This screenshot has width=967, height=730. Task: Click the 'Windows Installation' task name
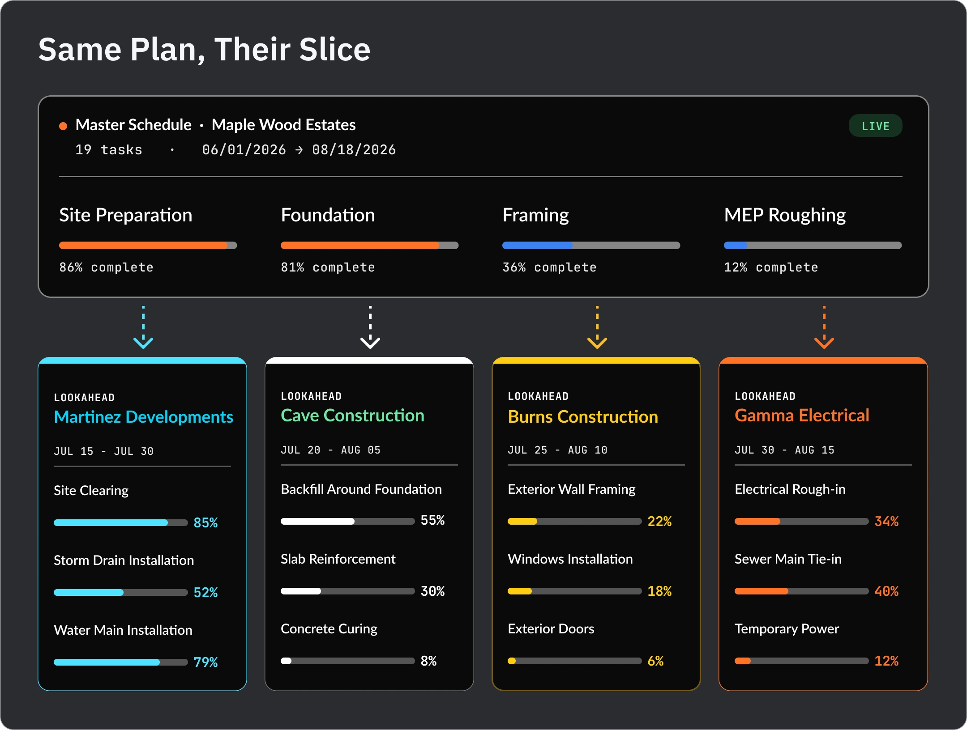point(570,559)
